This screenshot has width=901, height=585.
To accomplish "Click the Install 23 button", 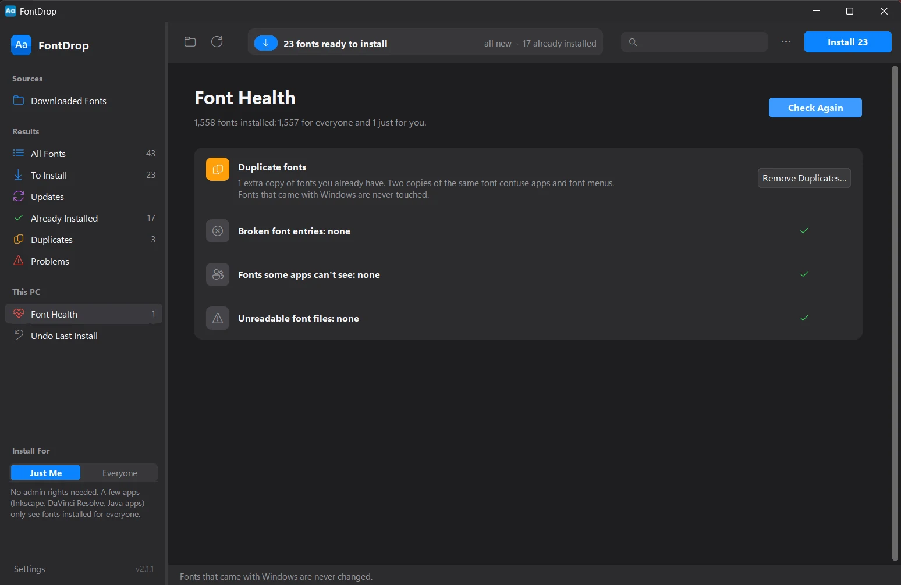I will coord(847,42).
